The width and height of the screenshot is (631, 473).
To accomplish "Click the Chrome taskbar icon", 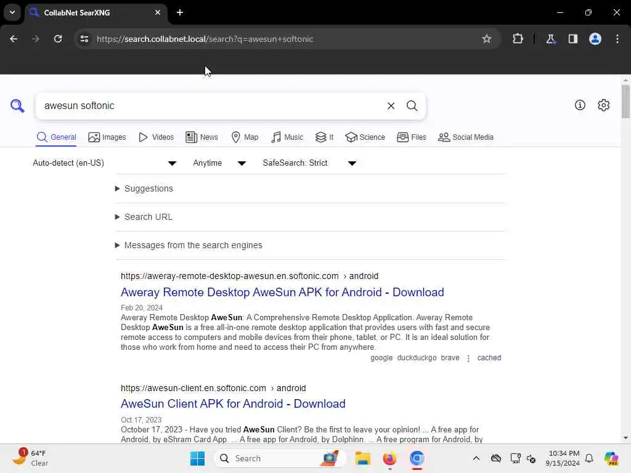I will pos(417,458).
